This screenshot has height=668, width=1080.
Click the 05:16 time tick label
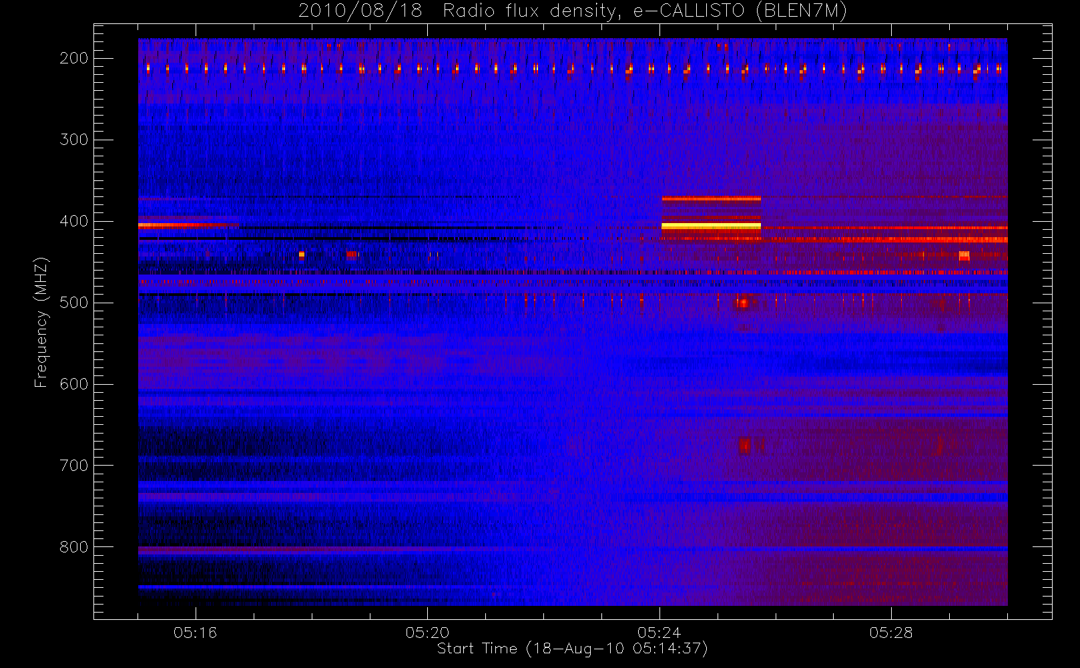click(195, 633)
